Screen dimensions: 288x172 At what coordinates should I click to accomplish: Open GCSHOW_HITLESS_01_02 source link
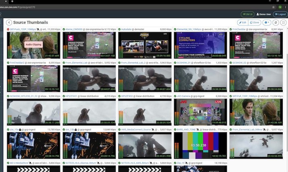[x=23, y=96]
